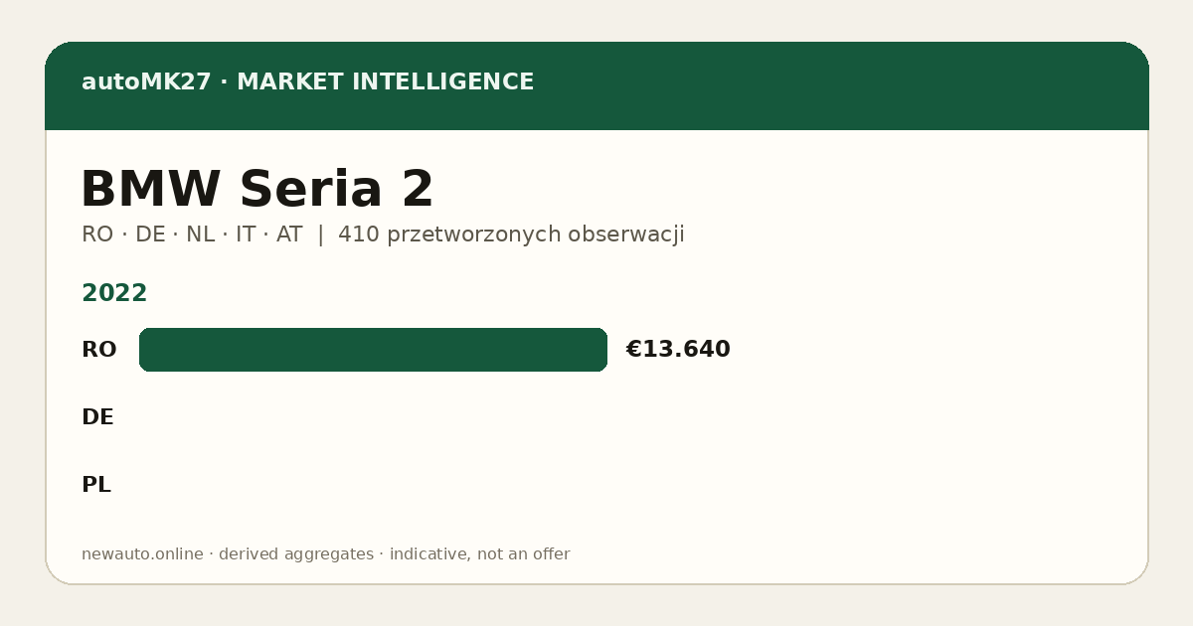Select the MARKET INTELLIGENCE header text

385,82
